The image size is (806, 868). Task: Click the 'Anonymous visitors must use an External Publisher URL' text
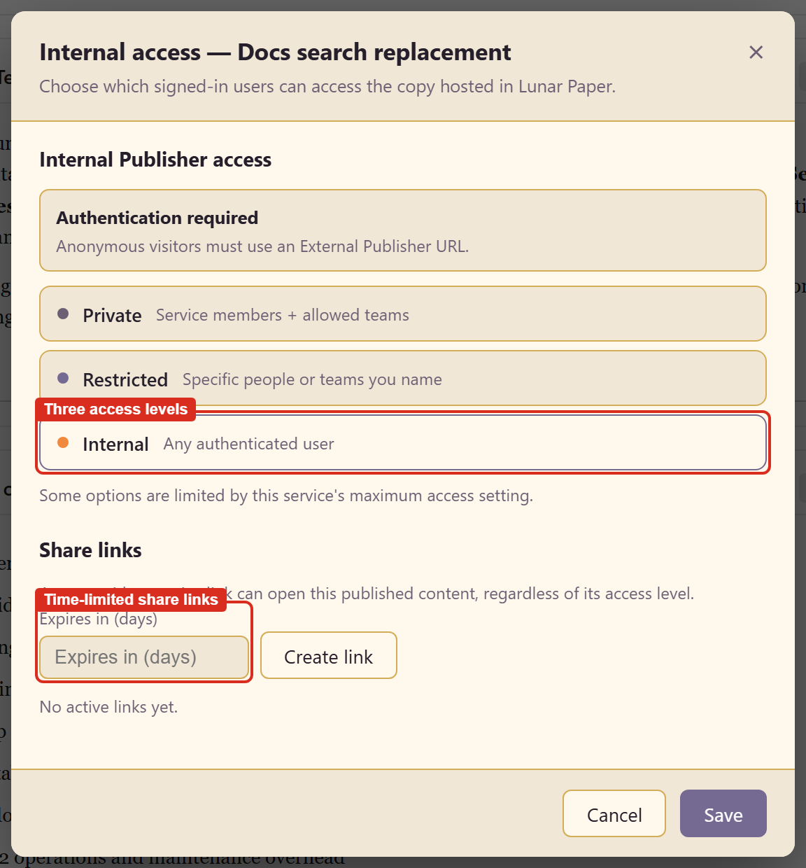click(x=262, y=246)
